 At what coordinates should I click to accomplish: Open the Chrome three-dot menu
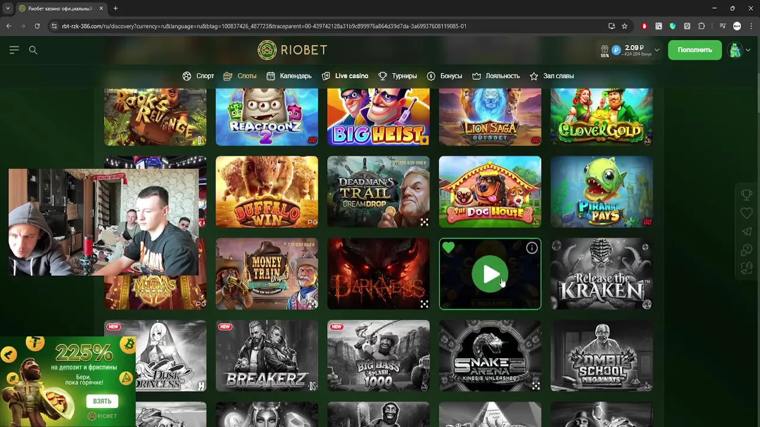(x=750, y=26)
